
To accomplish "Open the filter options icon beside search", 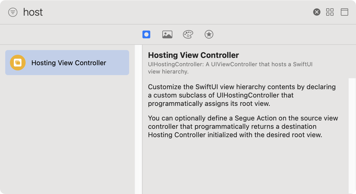I will [x=13, y=12].
